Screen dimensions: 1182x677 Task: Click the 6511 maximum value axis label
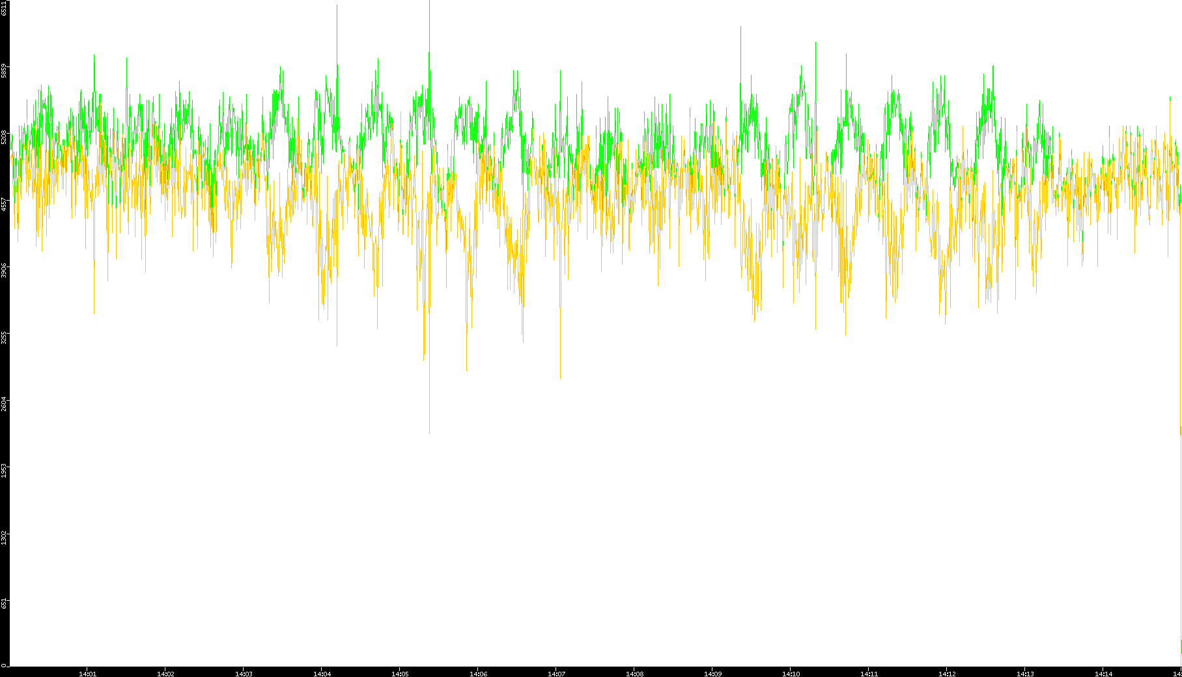[4, 8]
